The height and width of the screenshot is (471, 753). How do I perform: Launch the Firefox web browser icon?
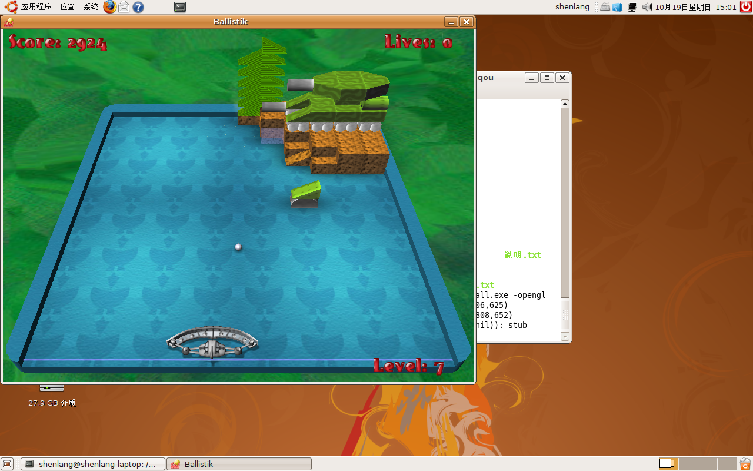coord(109,7)
